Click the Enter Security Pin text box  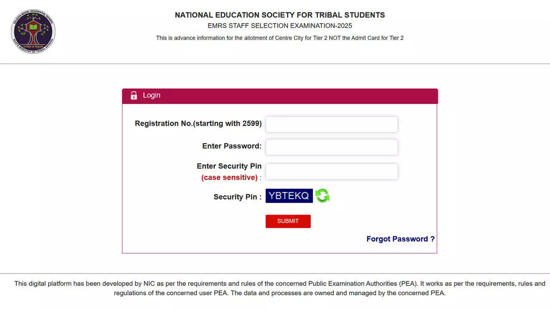(331, 171)
